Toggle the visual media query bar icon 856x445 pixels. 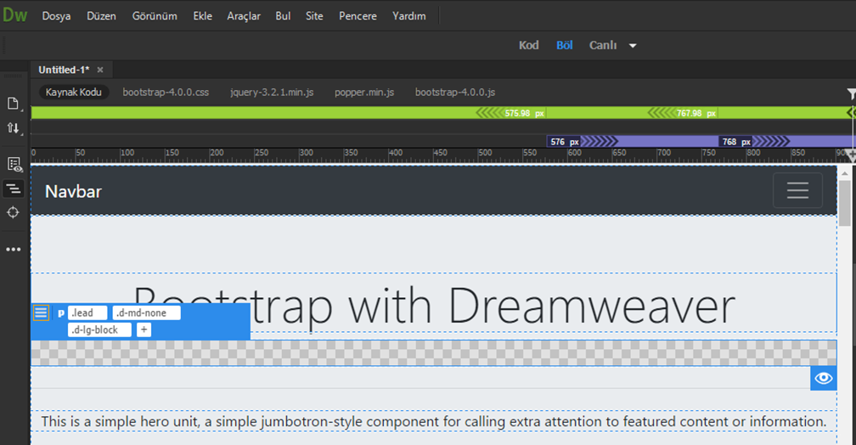pos(13,189)
